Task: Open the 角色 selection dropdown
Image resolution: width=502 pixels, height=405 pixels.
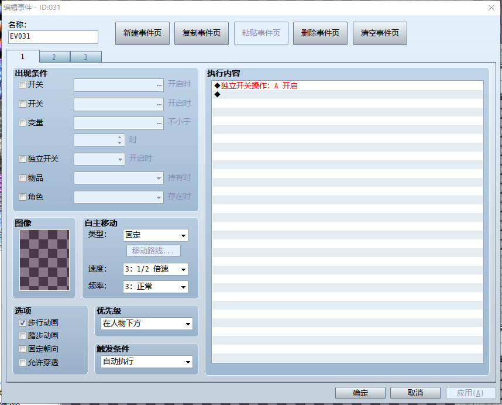Action: [x=119, y=197]
